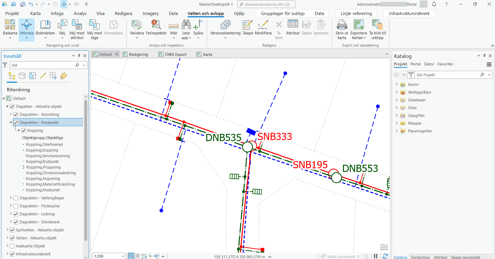495x259 pixels.
Task: Uncheck the Dagvatten - Ledning layer
Action: click(x=16, y=214)
